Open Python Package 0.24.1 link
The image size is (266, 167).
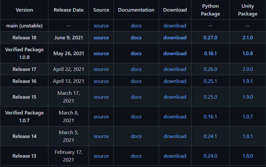coord(210,136)
